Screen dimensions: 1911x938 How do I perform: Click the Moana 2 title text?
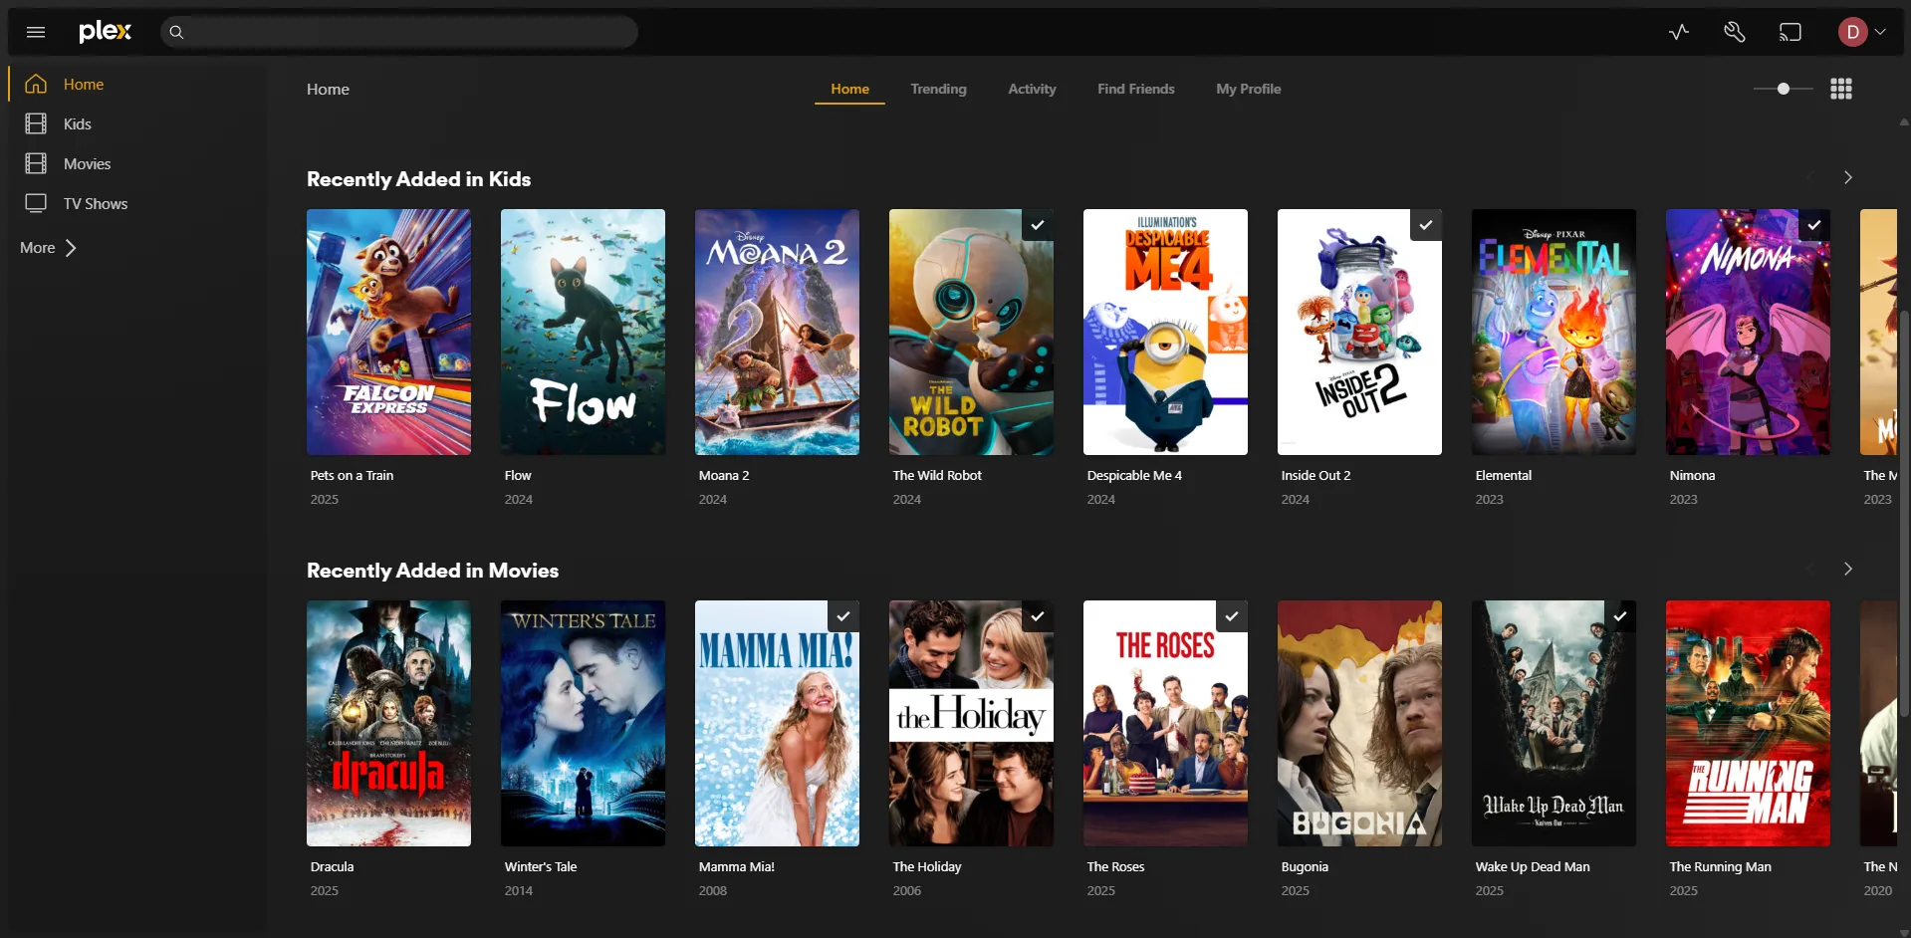(724, 475)
